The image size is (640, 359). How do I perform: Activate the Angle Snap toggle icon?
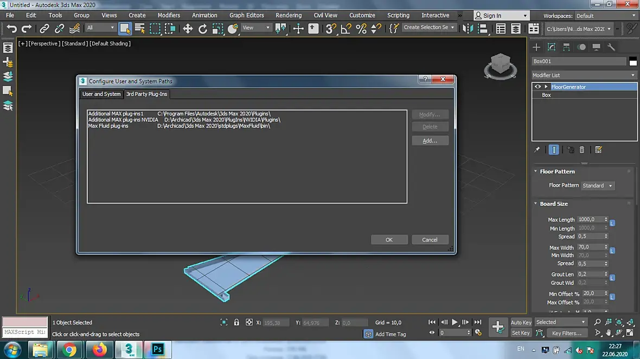coord(347,29)
